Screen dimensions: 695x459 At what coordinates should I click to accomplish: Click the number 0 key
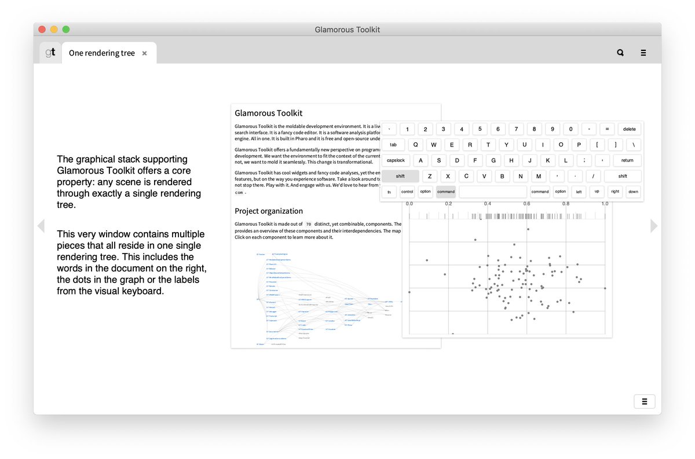[570, 129]
